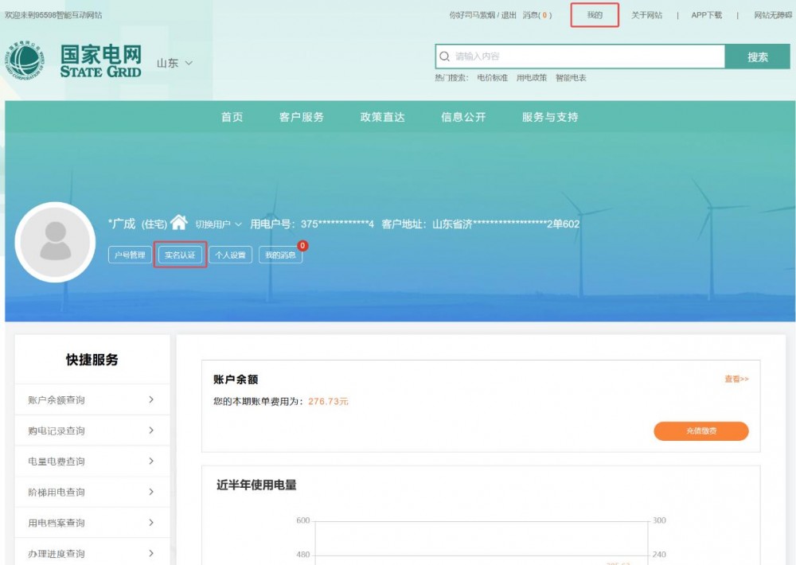Screen dimensions: 796x565
Task: Open 实名认证 verification button
Action: [x=180, y=255]
